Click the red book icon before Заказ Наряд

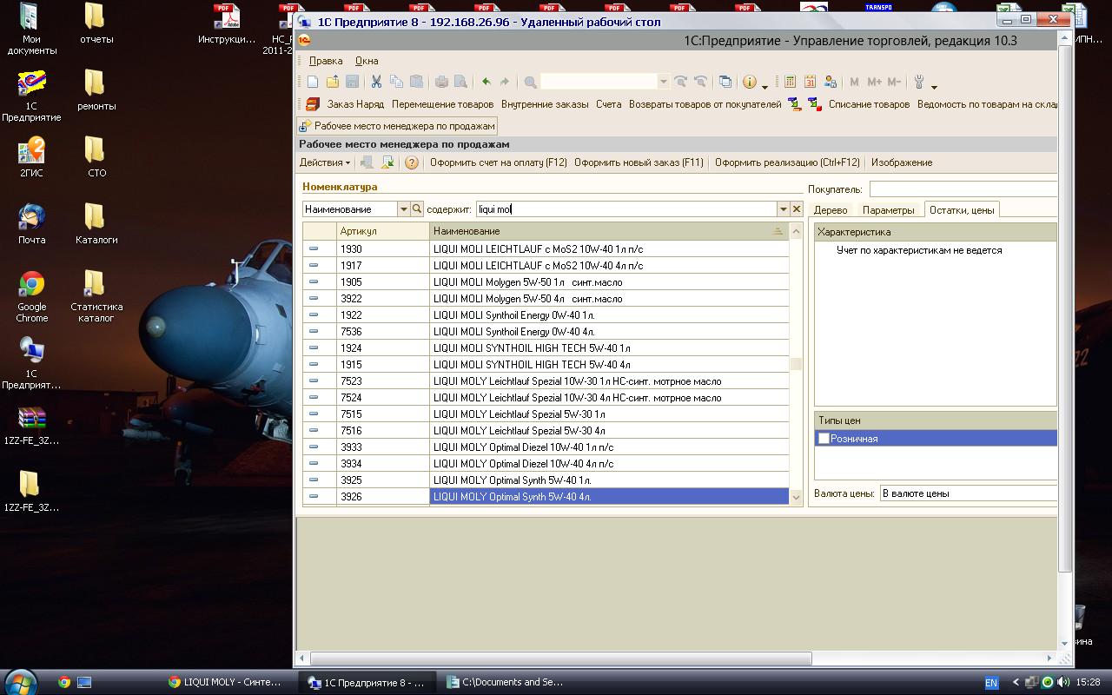click(x=312, y=104)
